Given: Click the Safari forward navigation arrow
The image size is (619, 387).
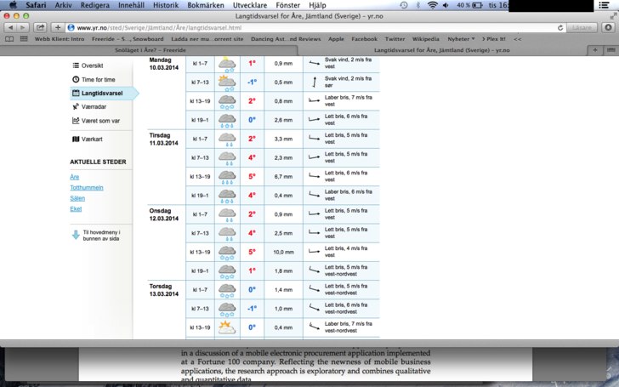Looking at the screenshot, I should point(24,27).
